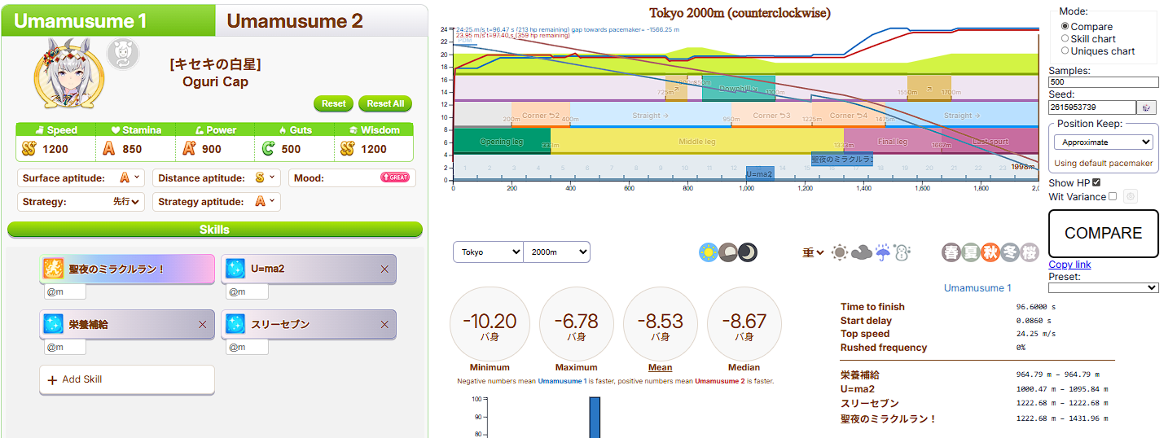
Task: Click the Stamina stat value 850
Action: point(132,149)
